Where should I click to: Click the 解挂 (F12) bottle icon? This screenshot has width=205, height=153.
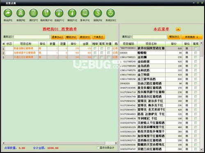tap(72, 13)
